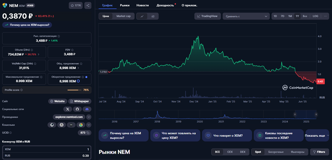Open Новости tab
This screenshot has height=160, width=332.
coord(142,5)
